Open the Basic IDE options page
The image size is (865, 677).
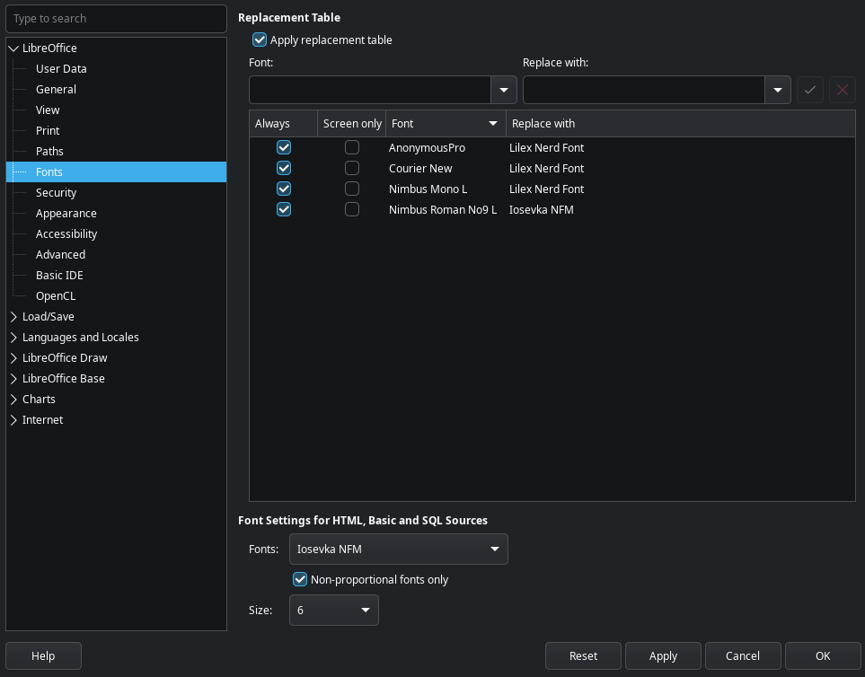(59, 276)
